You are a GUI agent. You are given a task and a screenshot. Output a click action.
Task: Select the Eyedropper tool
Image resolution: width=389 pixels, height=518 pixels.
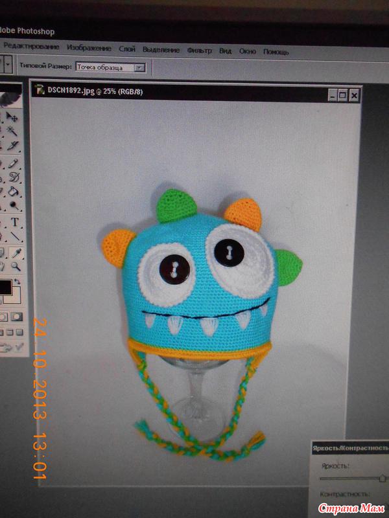[x=16, y=253]
